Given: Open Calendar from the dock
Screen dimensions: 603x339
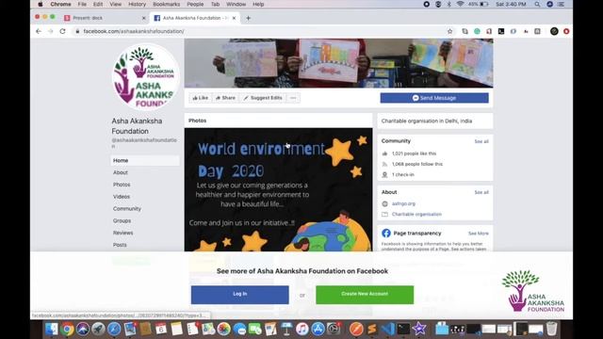Looking at the screenshot, I should pyautogui.click(x=161, y=329).
